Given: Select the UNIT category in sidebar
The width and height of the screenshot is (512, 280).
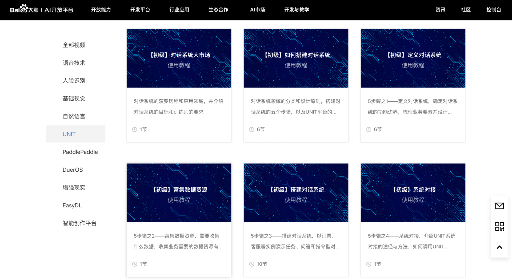Looking at the screenshot, I should point(69,134).
